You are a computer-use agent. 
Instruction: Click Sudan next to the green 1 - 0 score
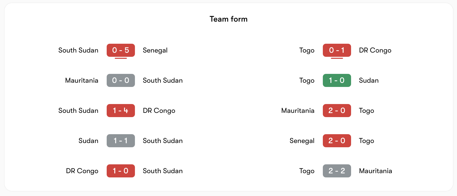[369, 80]
